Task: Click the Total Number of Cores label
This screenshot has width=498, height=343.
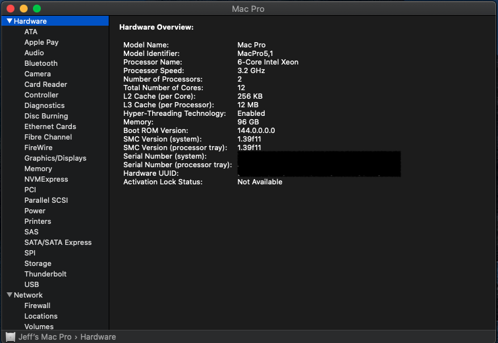Action: tap(163, 88)
